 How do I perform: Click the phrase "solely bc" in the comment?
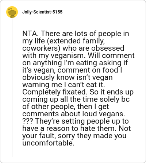click(115, 99)
